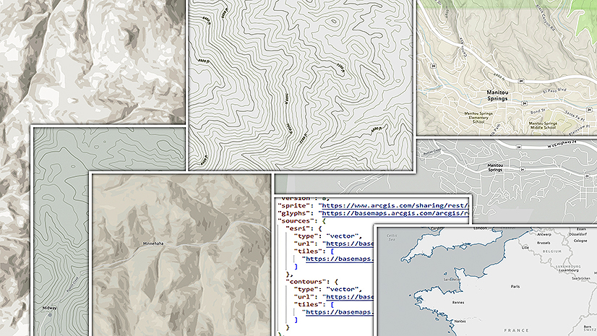597x336 pixels.
Task: Click the Manitou Springs Elementary School label
Action: point(478,118)
